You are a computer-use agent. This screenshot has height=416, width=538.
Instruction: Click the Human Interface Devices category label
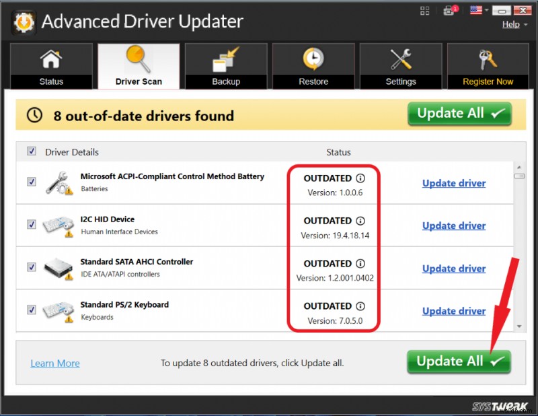[120, 232]
